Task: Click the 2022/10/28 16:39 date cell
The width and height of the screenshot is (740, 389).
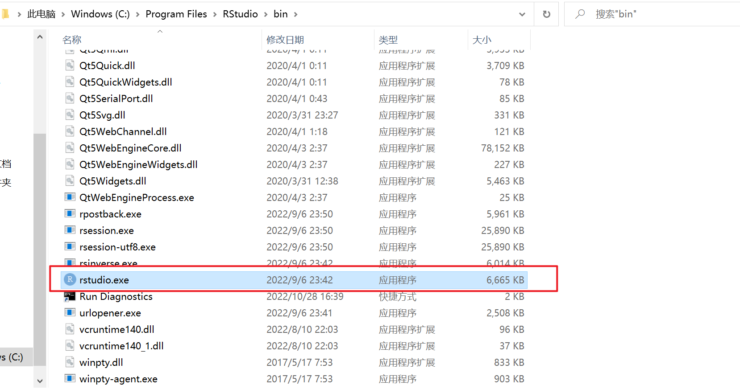Action: [305, 296]
